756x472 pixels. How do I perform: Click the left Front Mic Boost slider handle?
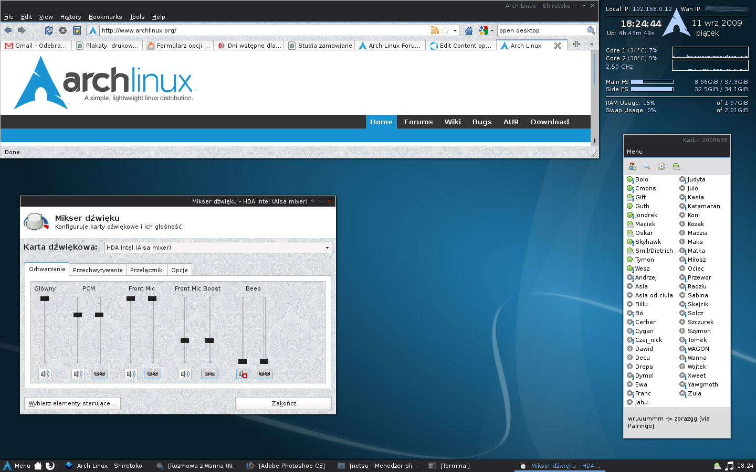pyautogui.click(x=185, y=341)
